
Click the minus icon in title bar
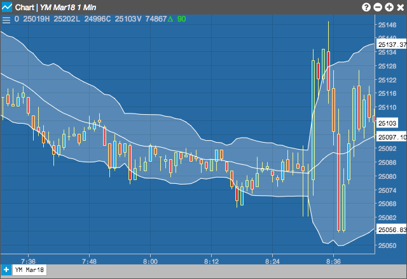click(x=378, y=7)
